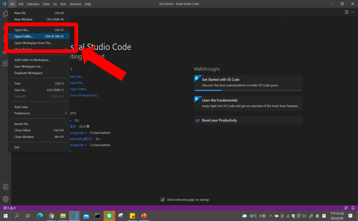Click the Open File... start link
The height and width of the screenshot is (221, 358).
point(77,83)
